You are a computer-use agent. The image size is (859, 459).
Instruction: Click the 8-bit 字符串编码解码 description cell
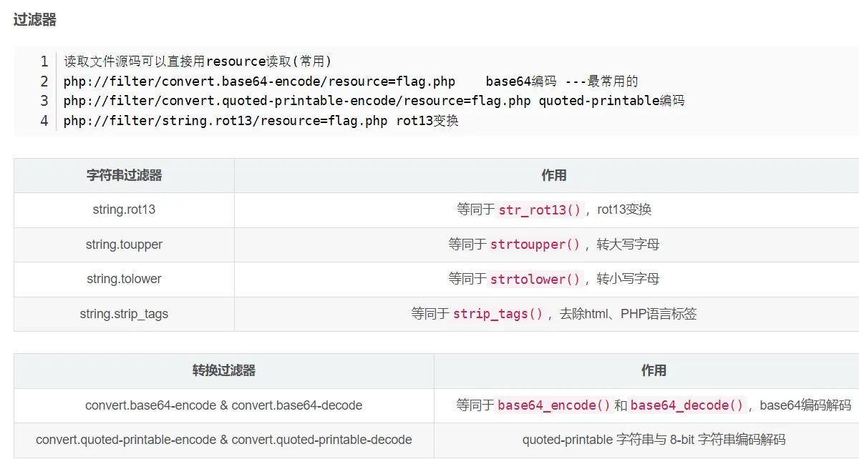coord(654,440)
